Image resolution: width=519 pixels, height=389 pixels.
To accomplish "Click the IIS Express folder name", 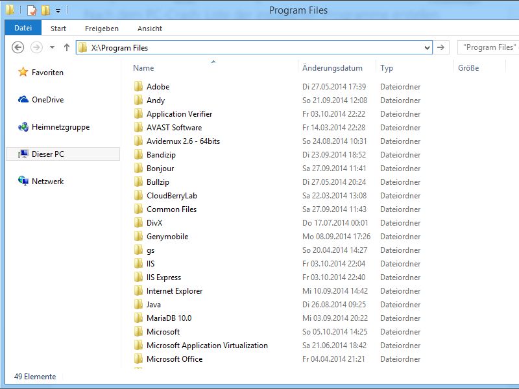I will 164,277.
